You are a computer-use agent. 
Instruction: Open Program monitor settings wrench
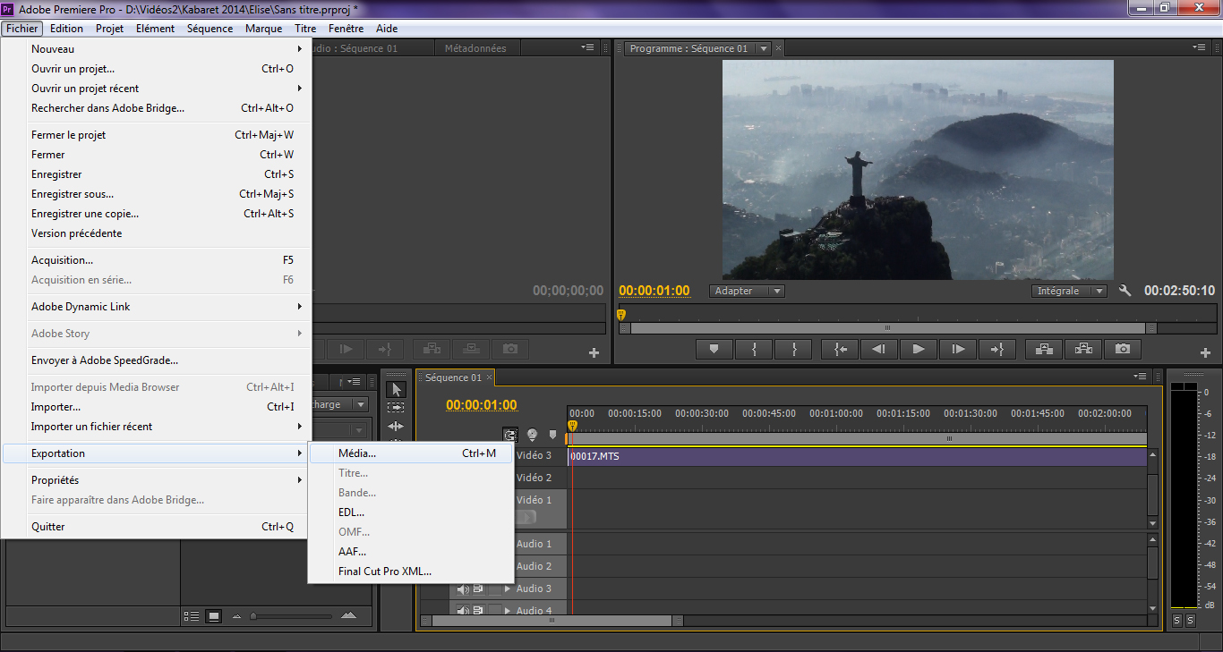coord(1125,291)
